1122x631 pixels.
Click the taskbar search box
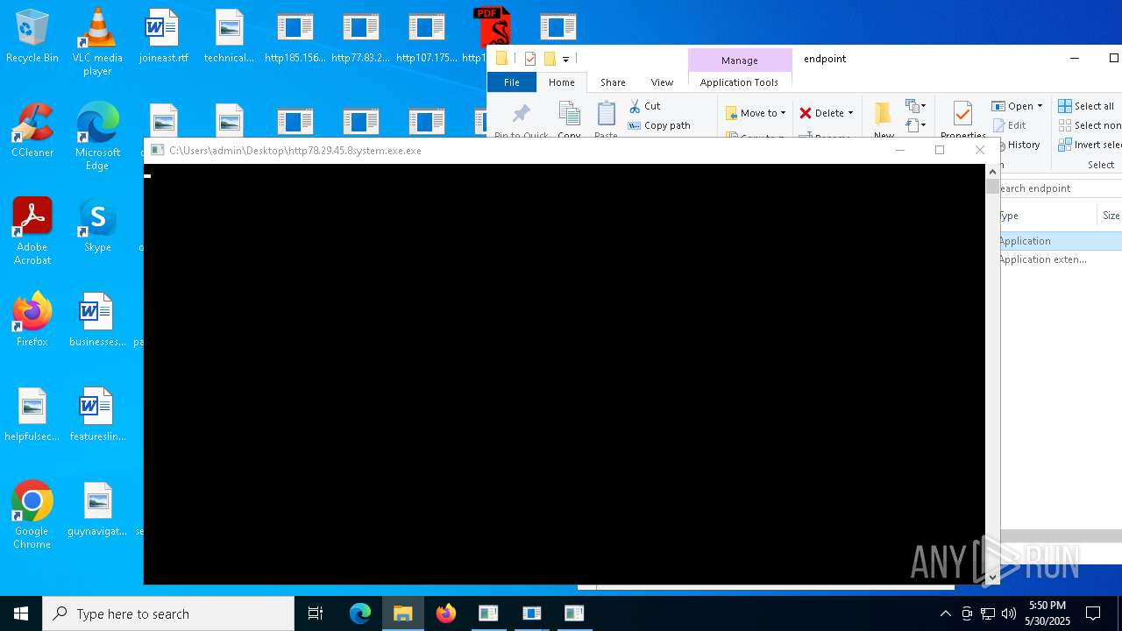click(x=168, y=613)
